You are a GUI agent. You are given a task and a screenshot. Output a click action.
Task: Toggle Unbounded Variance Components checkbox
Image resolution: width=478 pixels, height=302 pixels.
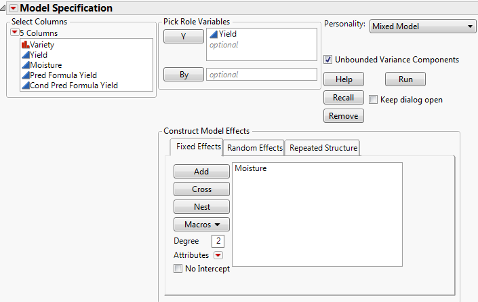coord(328,60)
